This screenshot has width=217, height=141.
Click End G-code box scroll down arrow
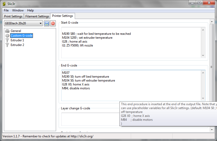pos(203,98)
